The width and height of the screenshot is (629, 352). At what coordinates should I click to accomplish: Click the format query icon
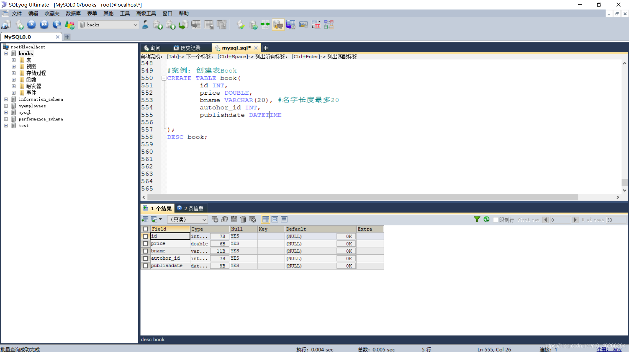point(240,25)
